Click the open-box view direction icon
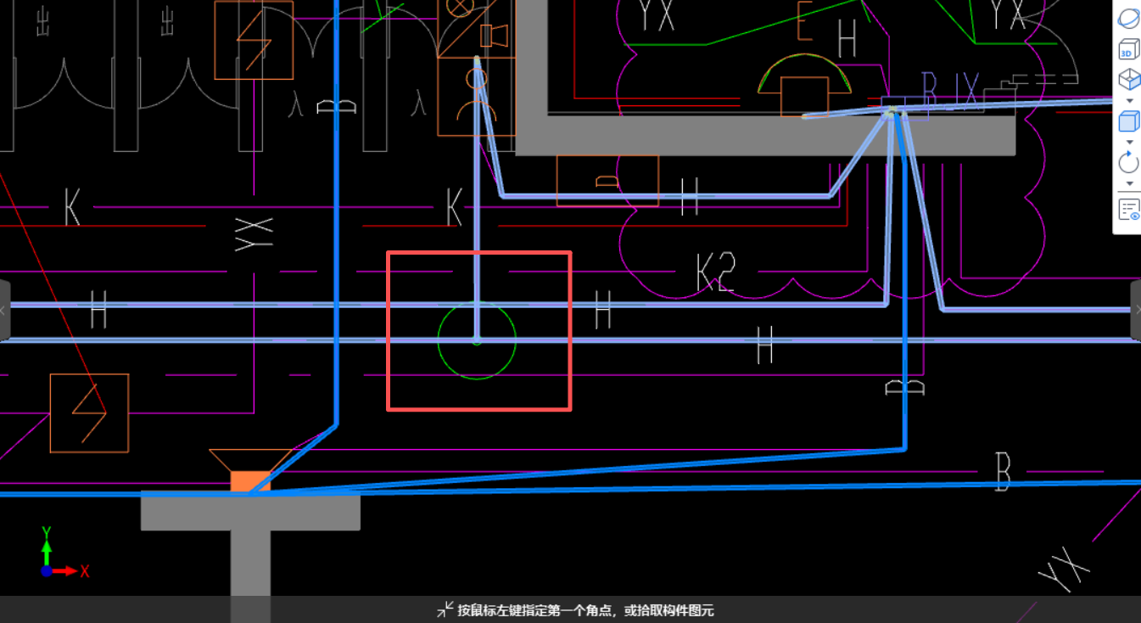Viewport: 1141px width, 623px height. click(x=1128, y=80)
